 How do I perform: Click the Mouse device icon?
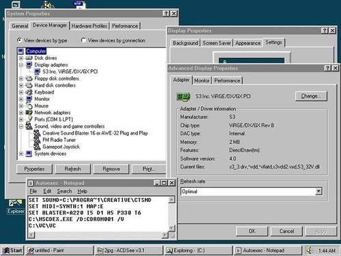coord(29,106)
